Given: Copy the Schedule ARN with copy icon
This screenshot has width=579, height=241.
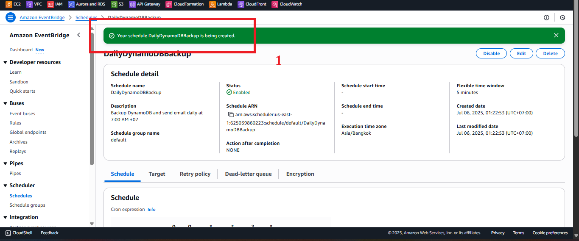Looking at the screenshot, I should coord(231,114).
